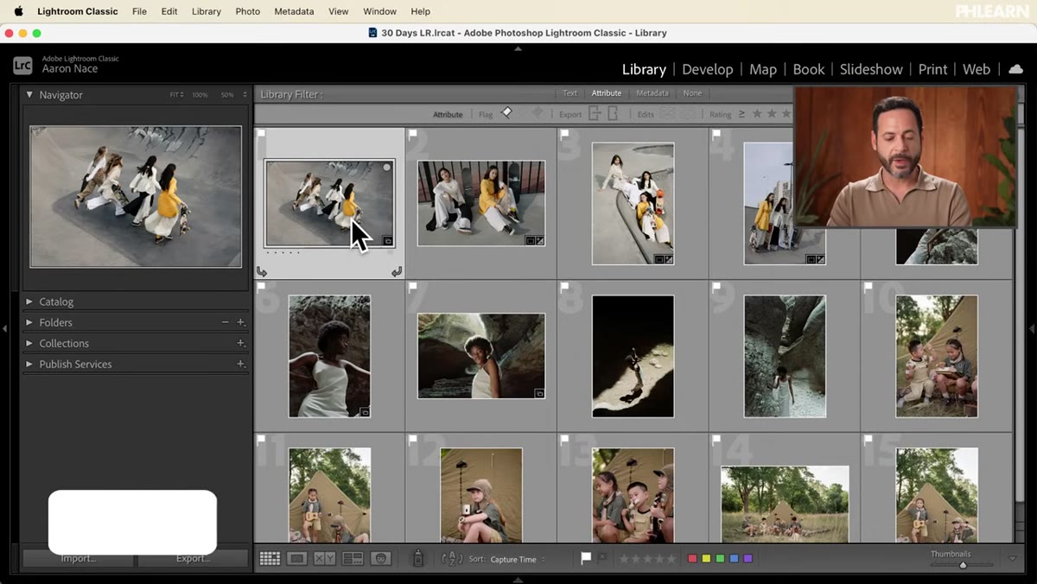Adjust the Thumbnails size slider
Screen dimensions: 1037x584
coord(963,565)
